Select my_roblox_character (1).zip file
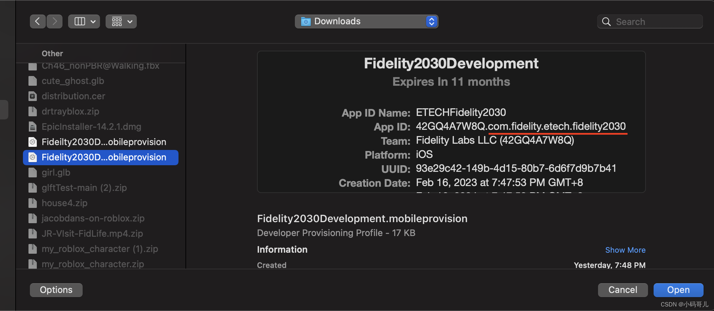 (101, 249)
